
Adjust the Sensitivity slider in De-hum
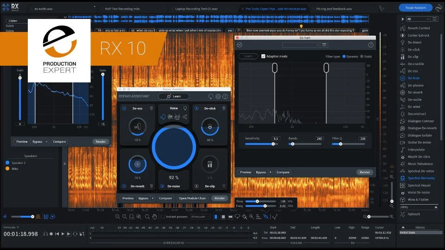click(x=261, y=144)
